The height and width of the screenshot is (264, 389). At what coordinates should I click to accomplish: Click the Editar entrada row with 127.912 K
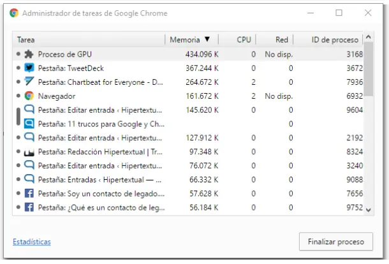(188, 138)
